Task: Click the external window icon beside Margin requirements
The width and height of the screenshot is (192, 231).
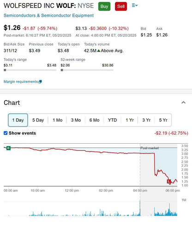Action: pyautogui.click(x=40, y=82)
